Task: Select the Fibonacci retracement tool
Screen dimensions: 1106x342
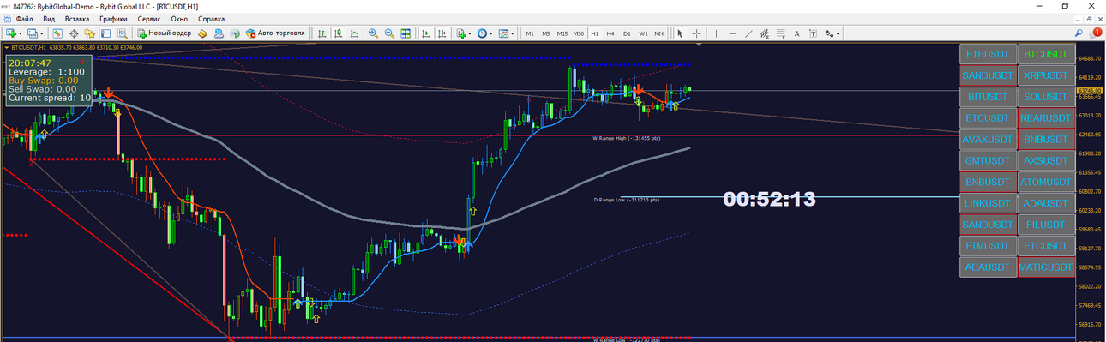Action: [x=780, y=33]
